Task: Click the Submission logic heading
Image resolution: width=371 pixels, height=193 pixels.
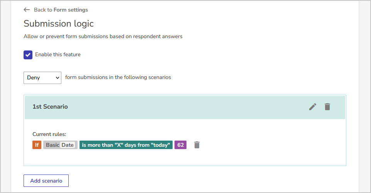Action: coord(59,23)
